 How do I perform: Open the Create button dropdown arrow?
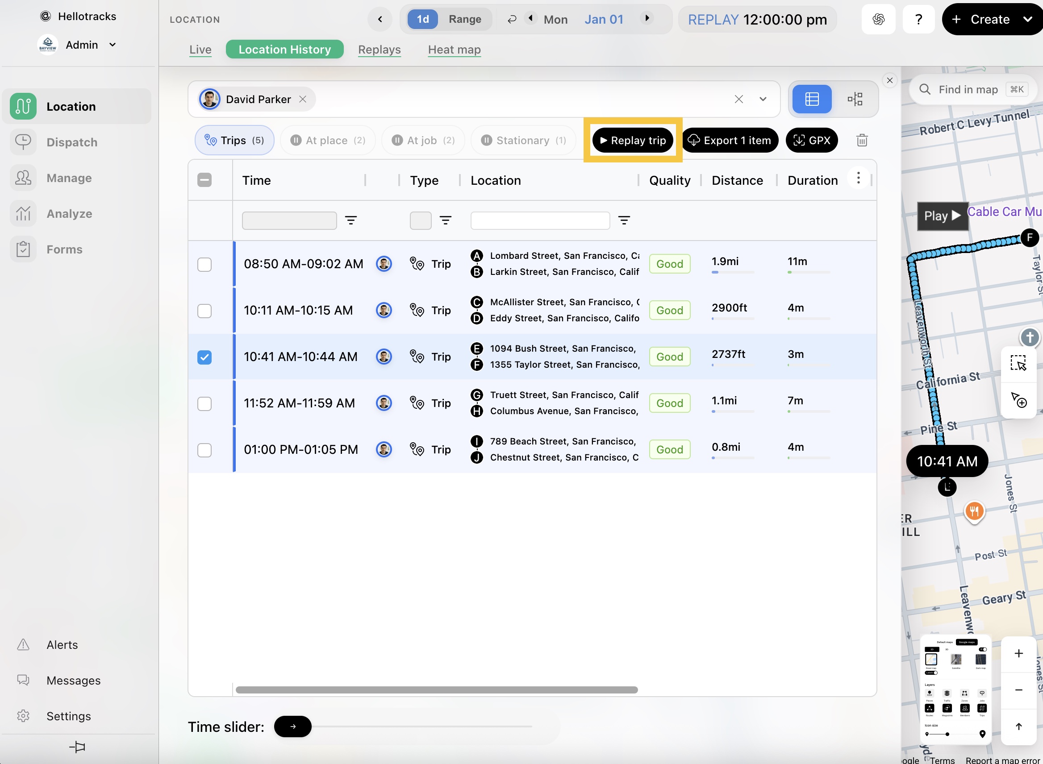point(1027,19)
